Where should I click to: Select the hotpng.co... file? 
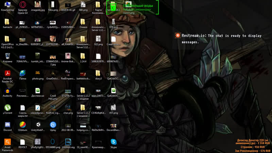pyautogui.click(x=83, y=126)
